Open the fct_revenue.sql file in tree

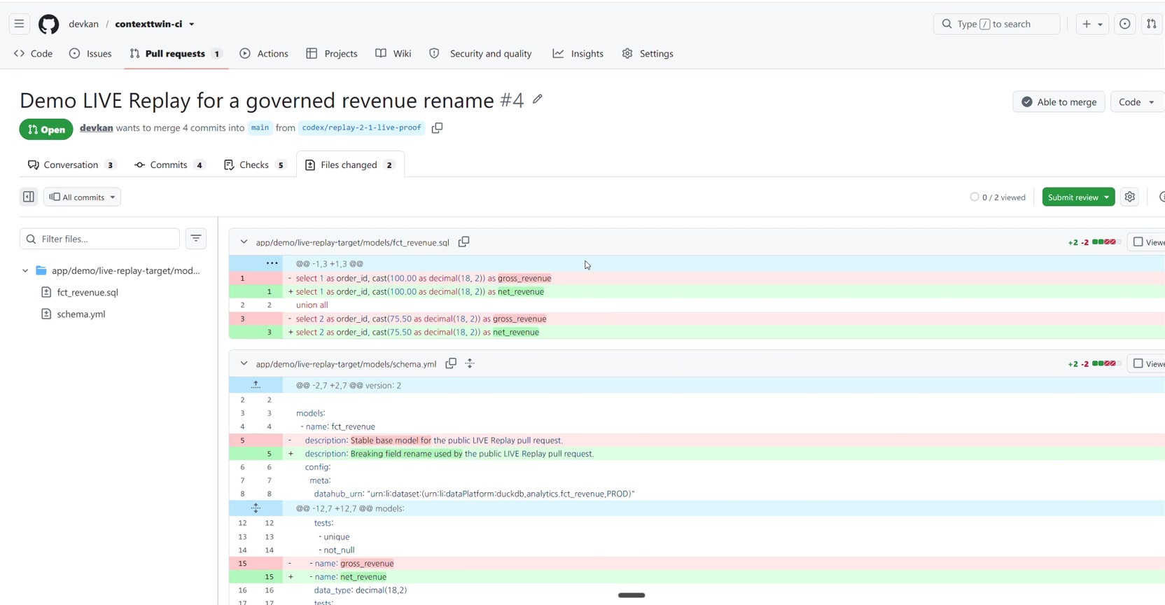point(88,292)
